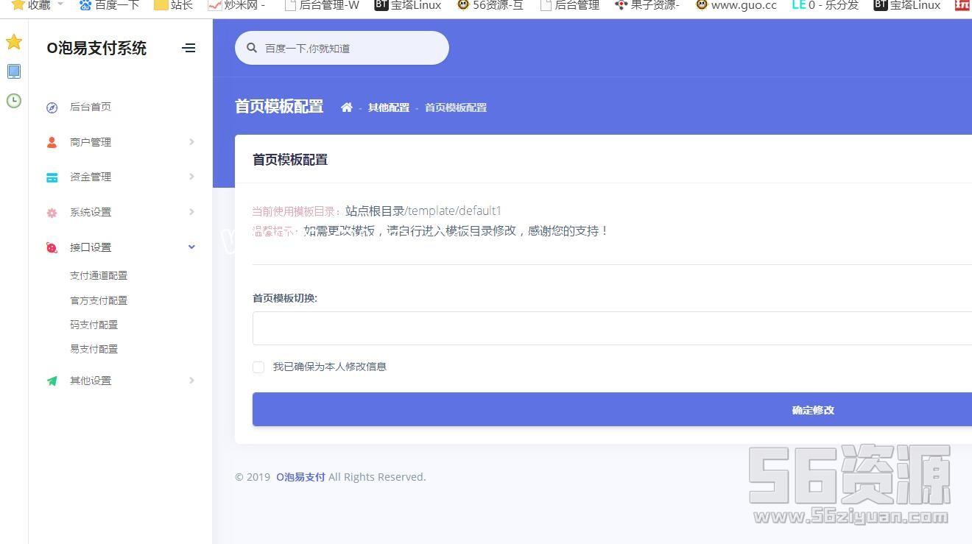This screenshot has width=972, height=544.
Task: Collapse the 接口设置 submenu
Action: click(191, 247)
